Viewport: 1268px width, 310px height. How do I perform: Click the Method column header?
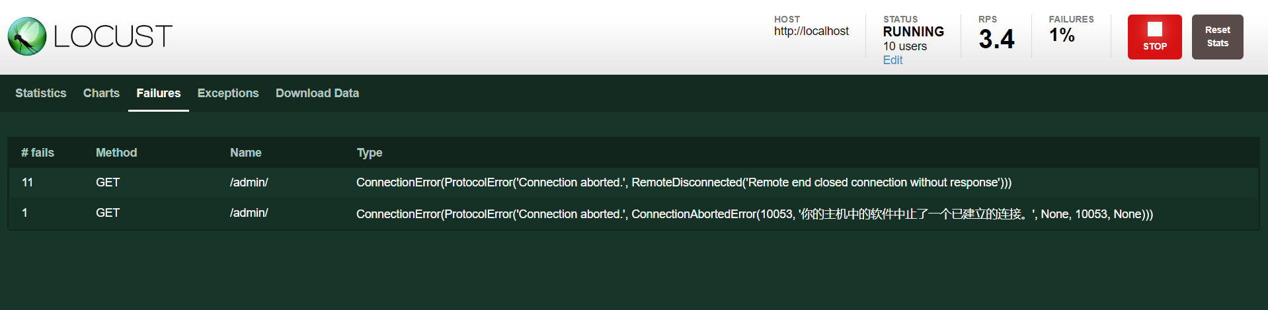coord(116,153)
